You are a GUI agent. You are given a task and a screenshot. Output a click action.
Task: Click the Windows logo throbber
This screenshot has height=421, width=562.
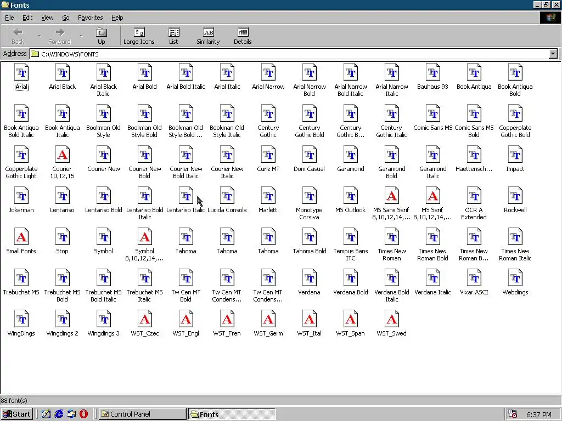tap(550, 18)
